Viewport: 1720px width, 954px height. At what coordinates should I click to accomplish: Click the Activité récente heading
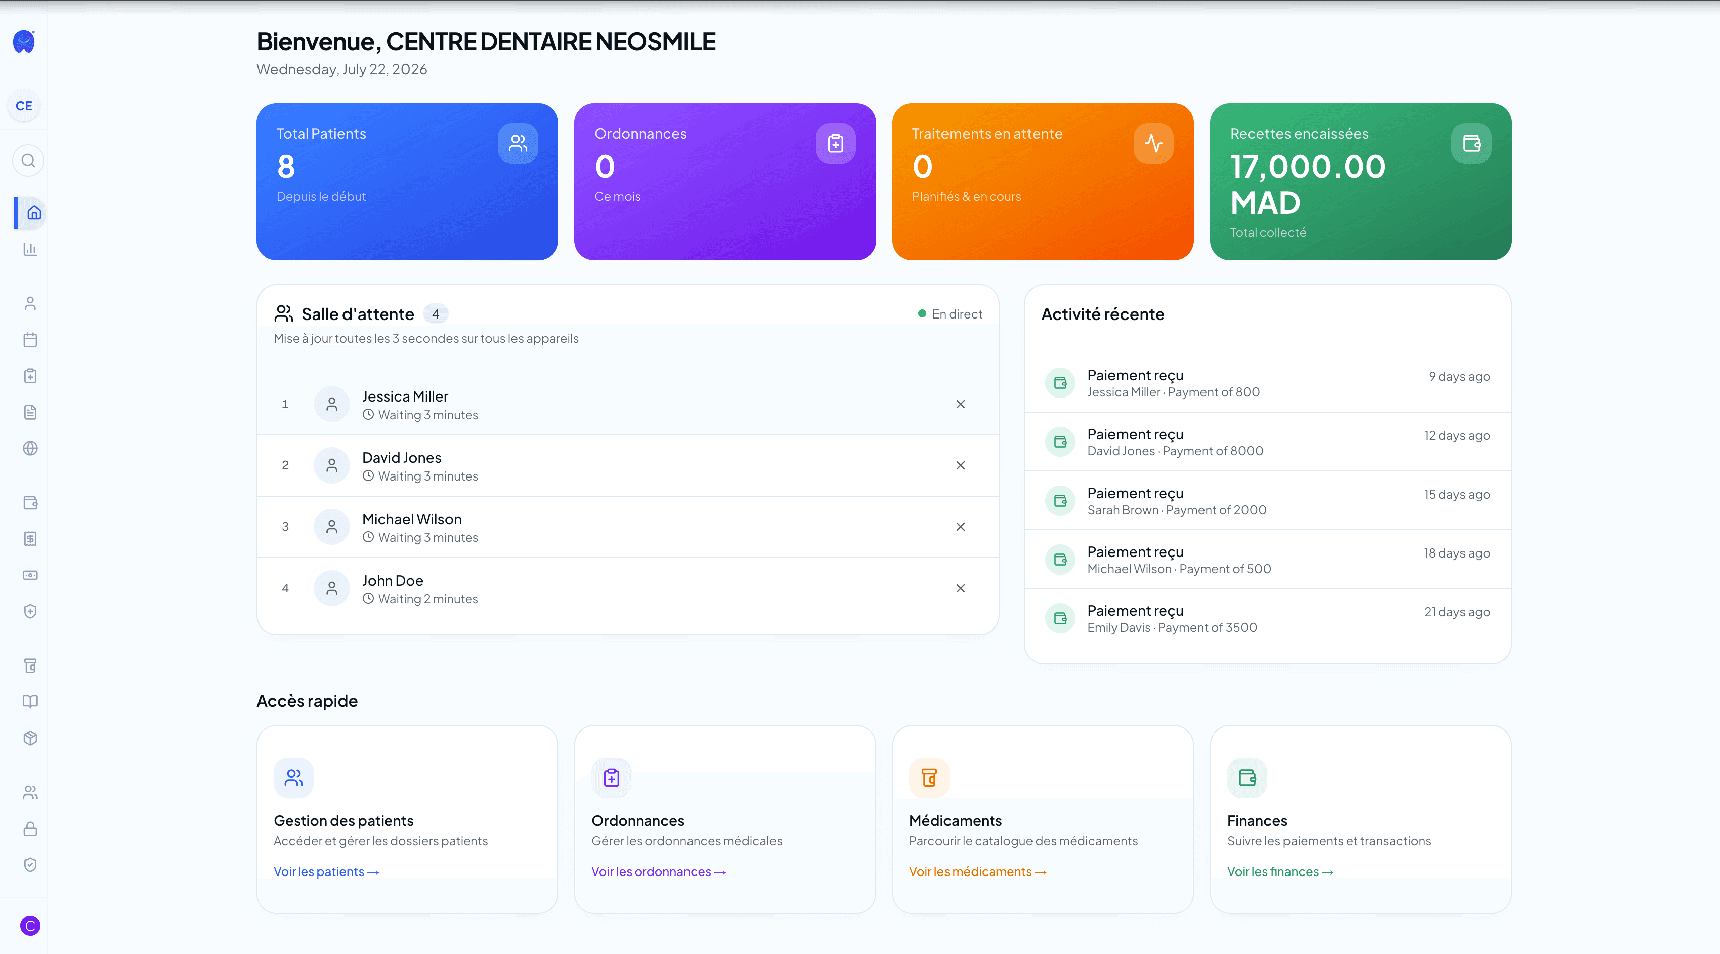coord(1102,314)
